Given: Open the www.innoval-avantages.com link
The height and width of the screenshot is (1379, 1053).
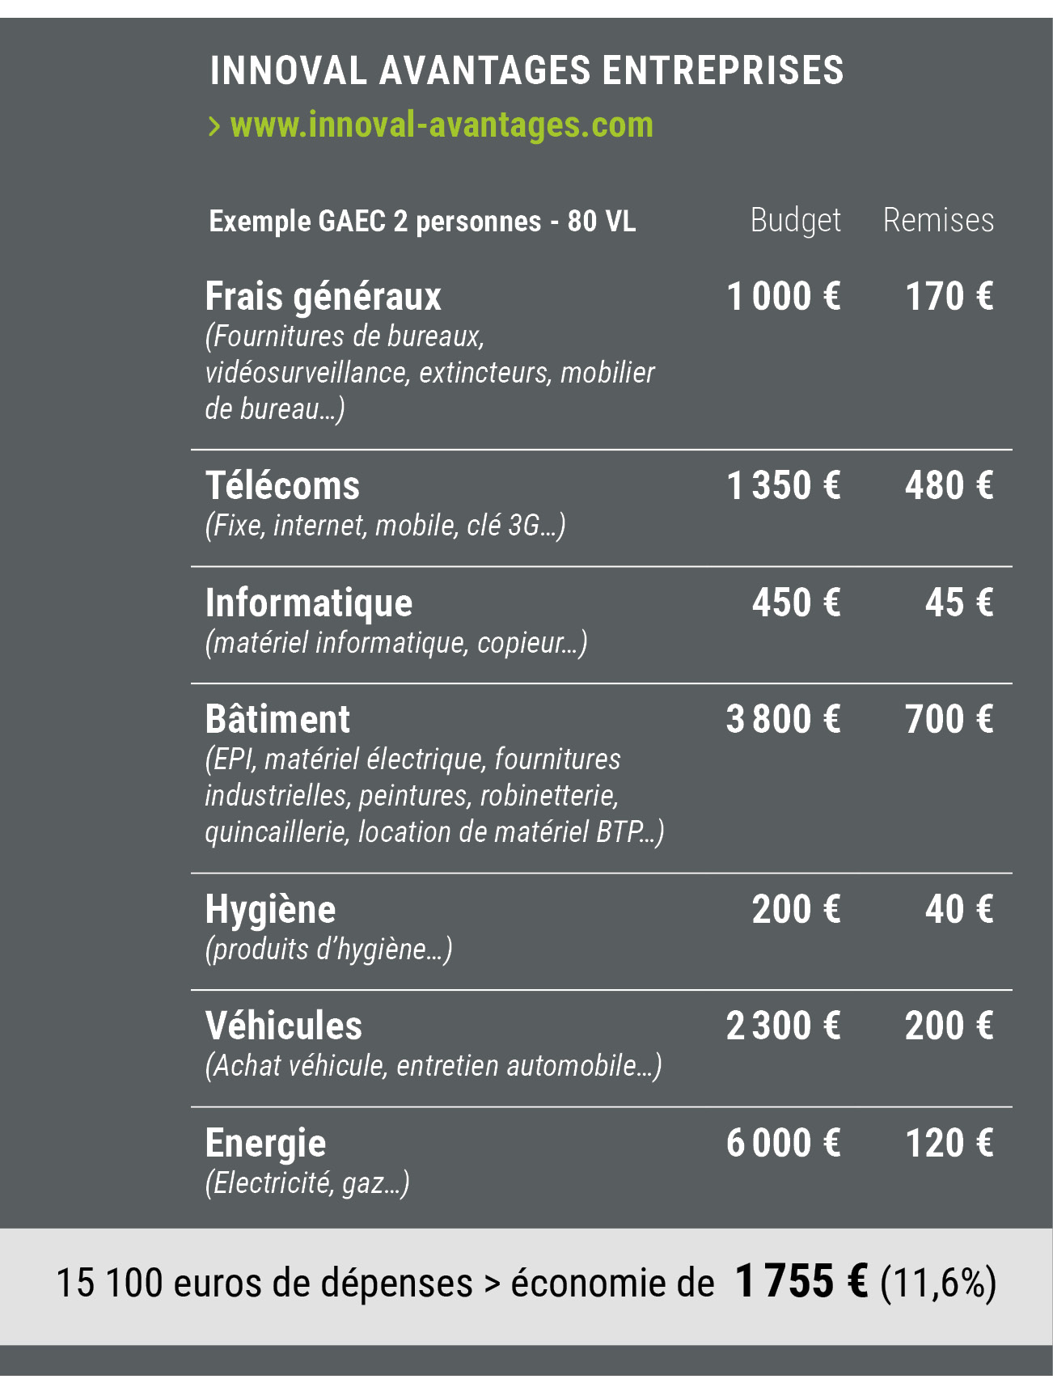Looking at the screenshot, I should tap(441, 125).
